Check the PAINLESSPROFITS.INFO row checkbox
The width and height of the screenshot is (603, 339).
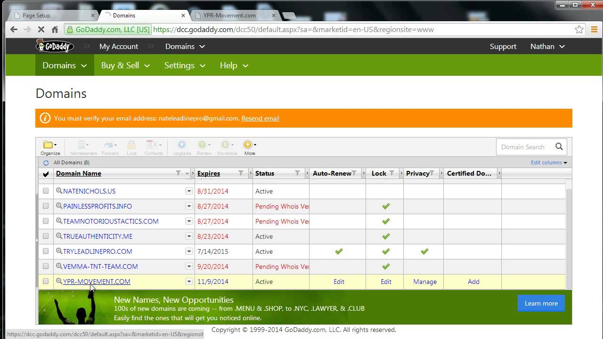(46, 206)
